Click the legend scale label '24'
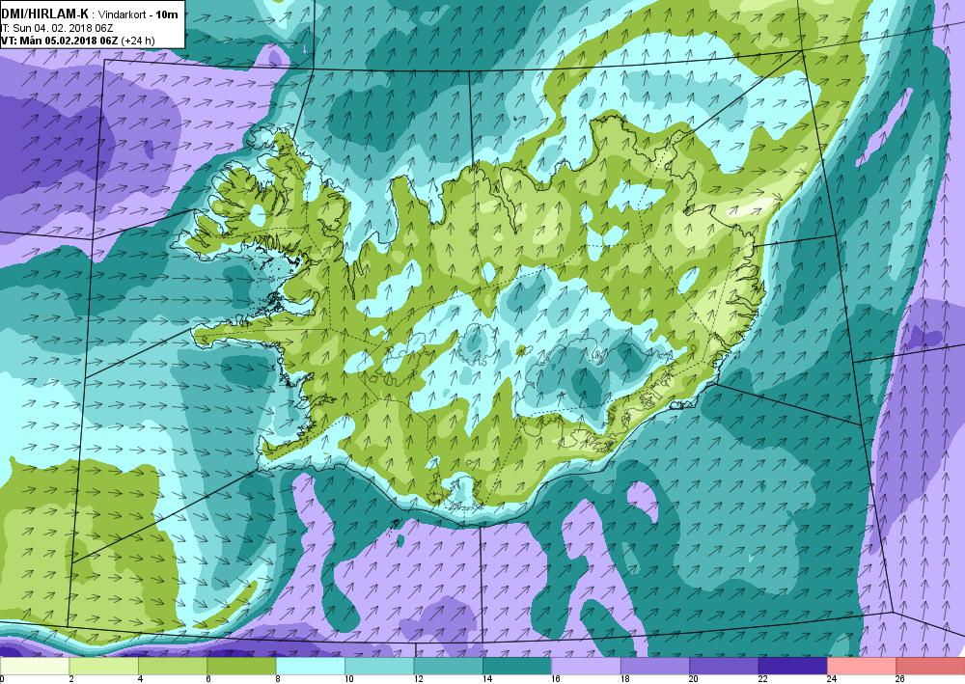Viewport: 965px width, 684px height. pyautogui.click(x=832, y=679)
